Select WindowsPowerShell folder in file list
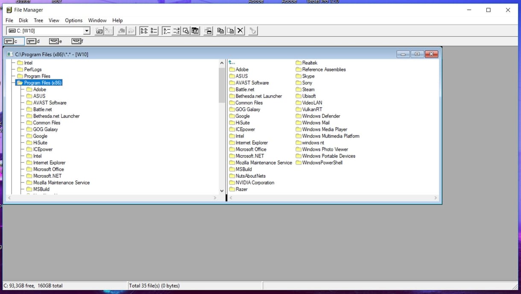This screenshot has height=294, width=521. click(x=319, y=163)
